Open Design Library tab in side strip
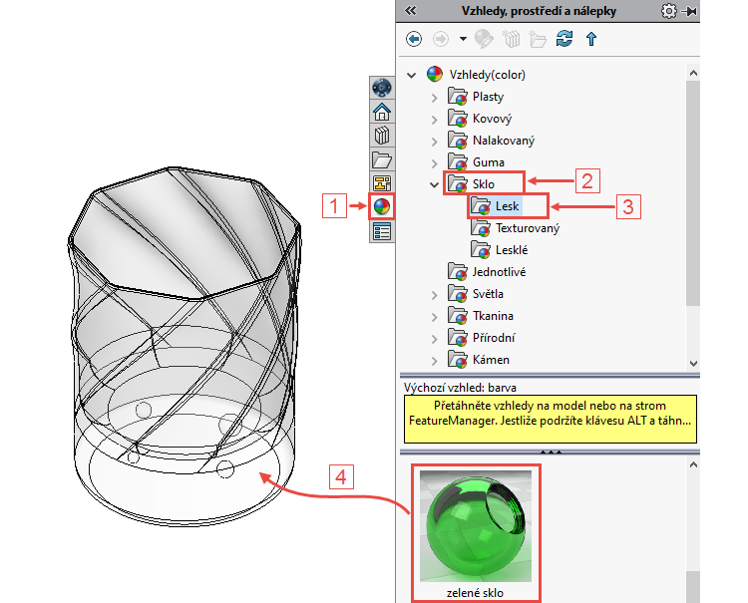 point(382,136)
